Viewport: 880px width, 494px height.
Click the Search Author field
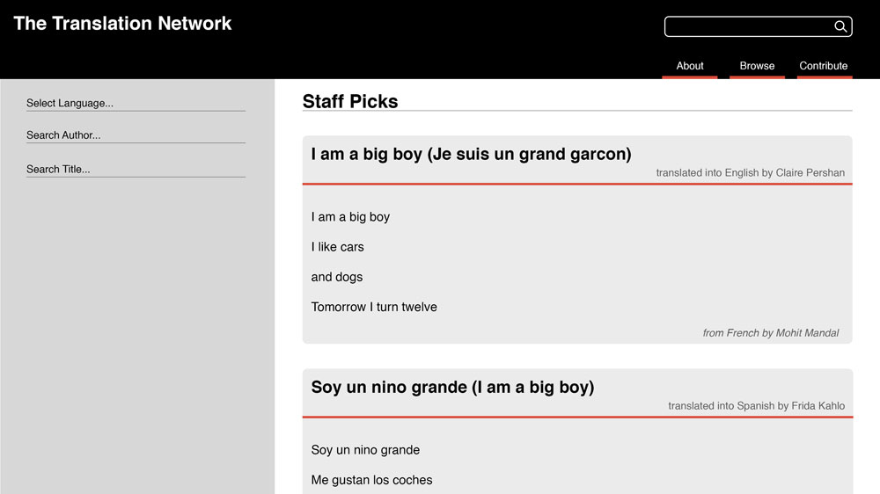(136, 135)
